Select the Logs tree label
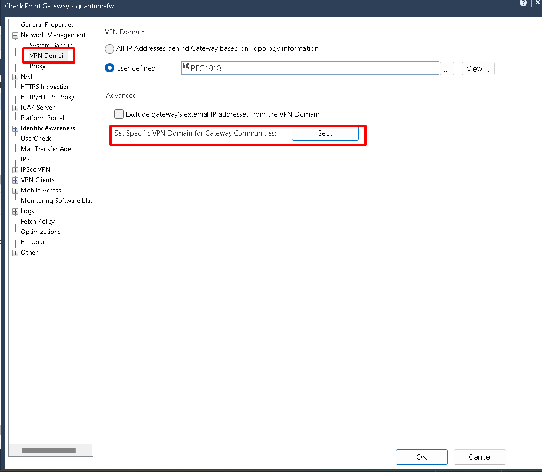Screen dimensions: 542x472 point(27,211)
